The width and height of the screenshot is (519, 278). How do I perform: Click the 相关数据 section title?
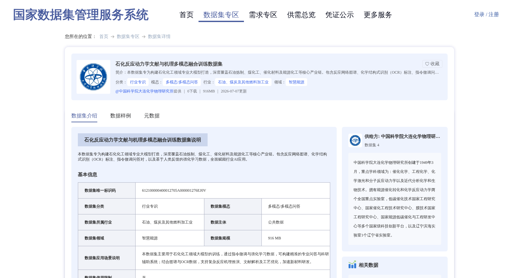point(368,265)
